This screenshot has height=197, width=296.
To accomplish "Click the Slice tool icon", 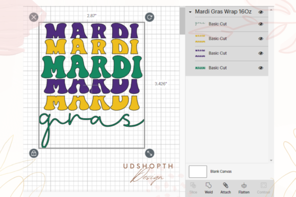I will 193,185.
